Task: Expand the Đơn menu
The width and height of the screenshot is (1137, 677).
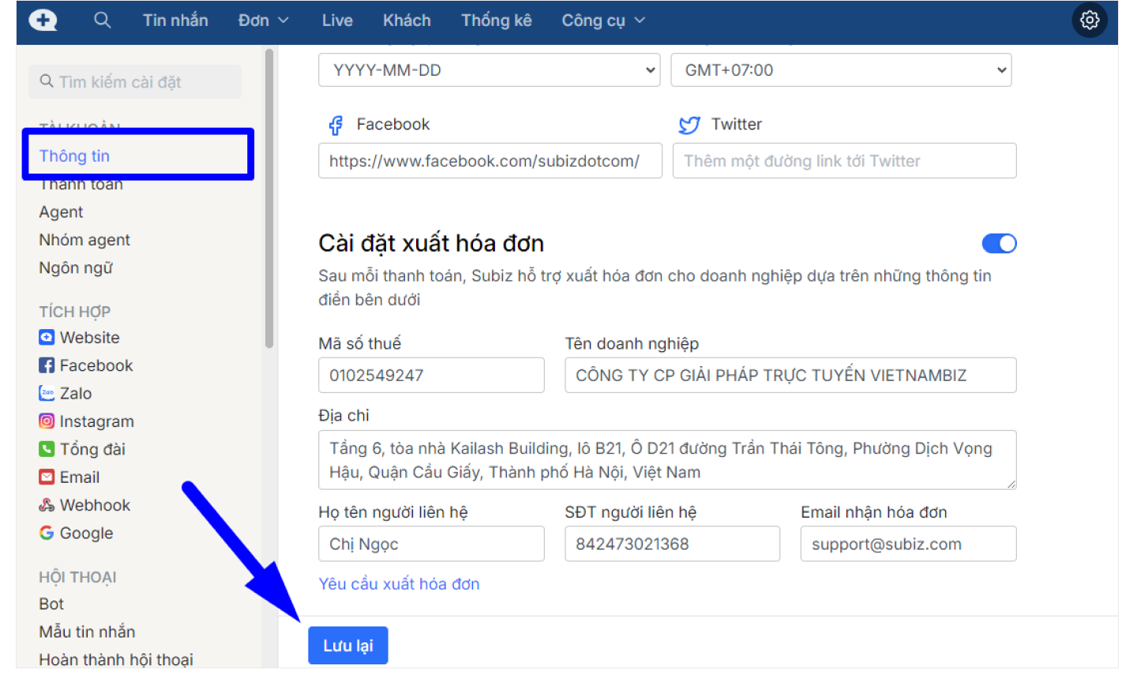Action: tap(263, 21)
